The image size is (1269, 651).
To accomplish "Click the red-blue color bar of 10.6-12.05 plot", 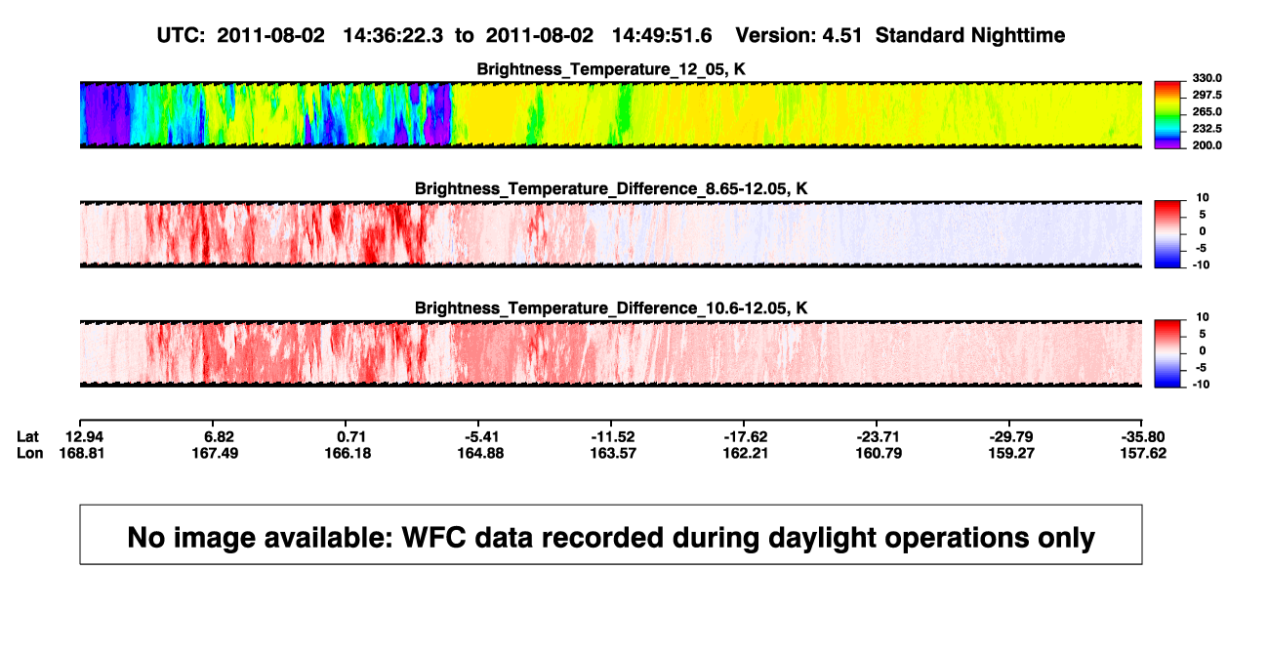I will pyautogui.click(x=1168, y=353).
